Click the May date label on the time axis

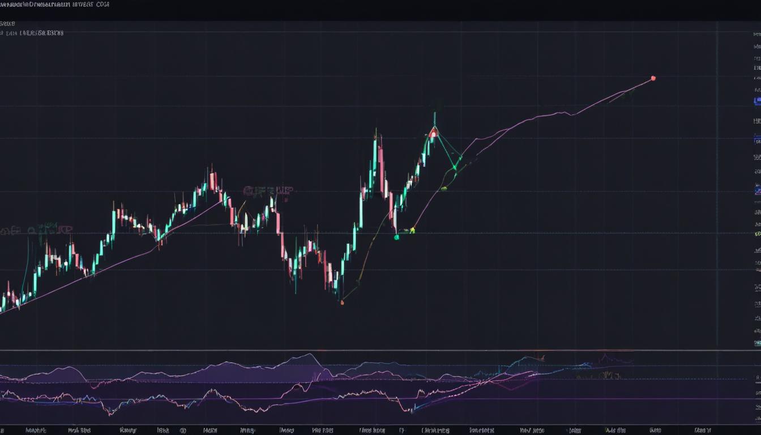point(286,430)
